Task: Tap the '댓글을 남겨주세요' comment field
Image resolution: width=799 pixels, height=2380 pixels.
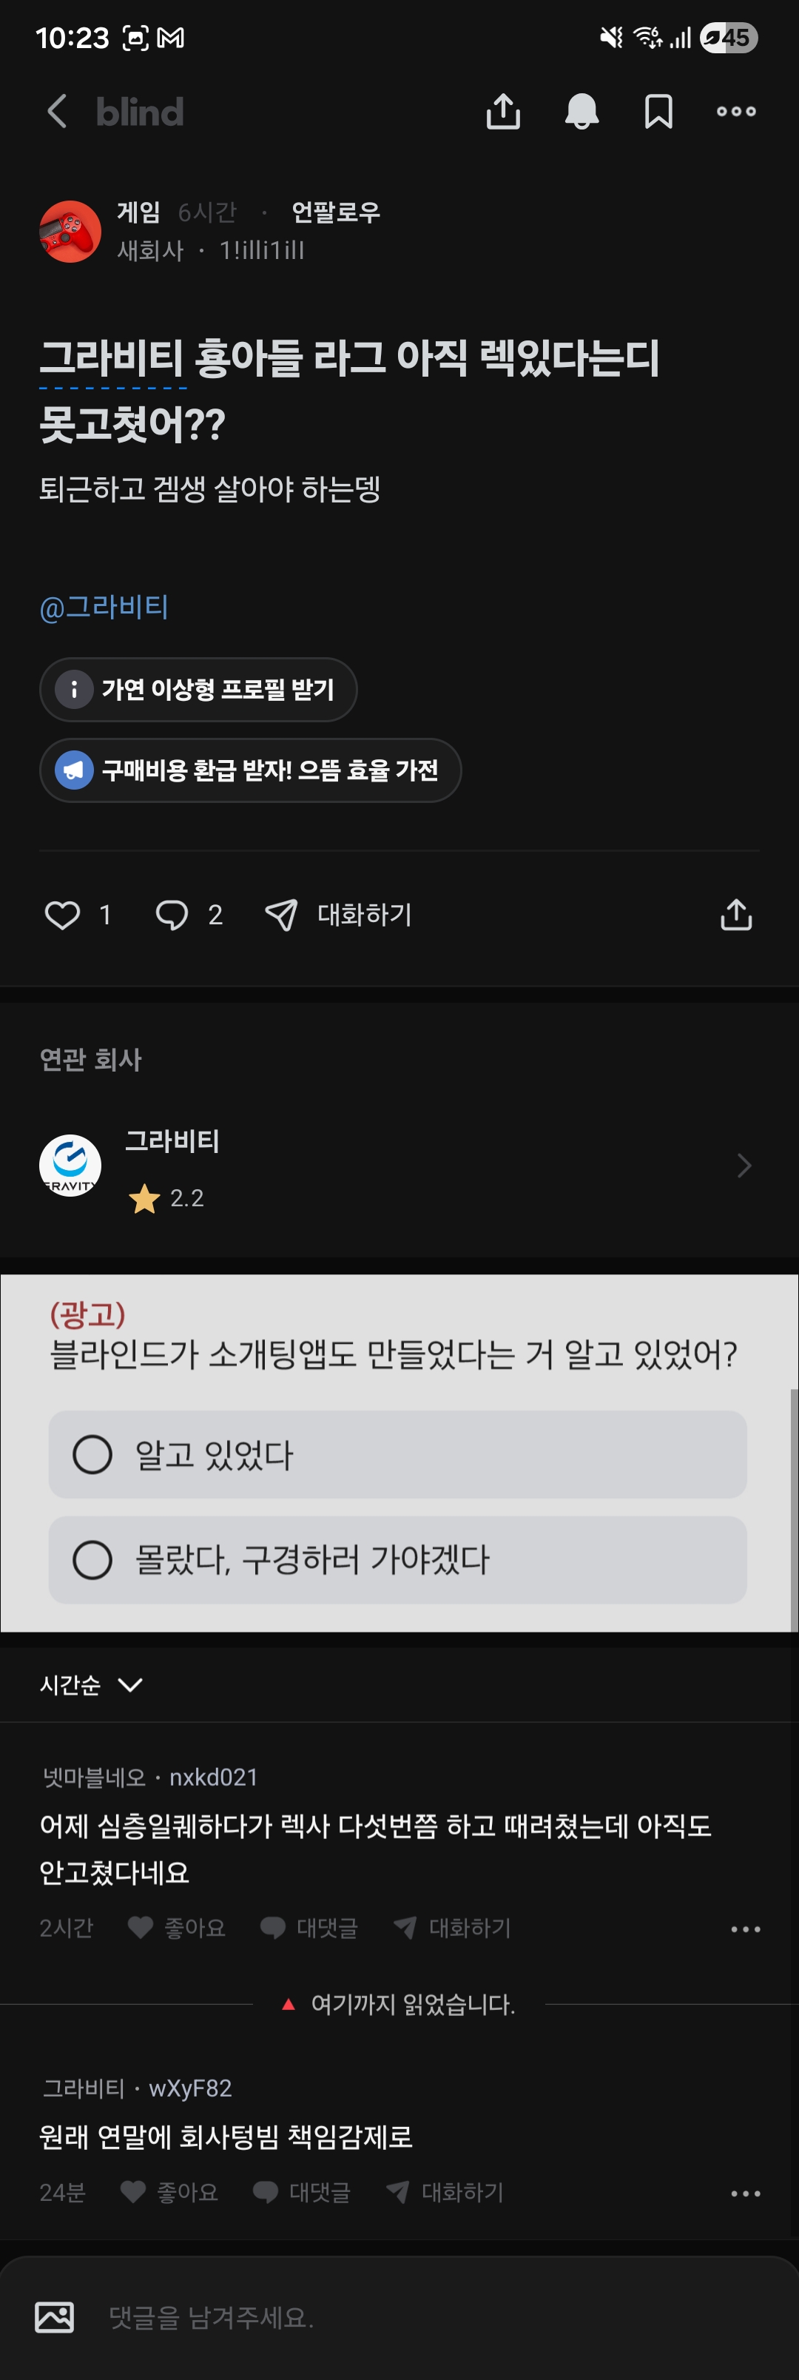Action: tap(369, 2316)
